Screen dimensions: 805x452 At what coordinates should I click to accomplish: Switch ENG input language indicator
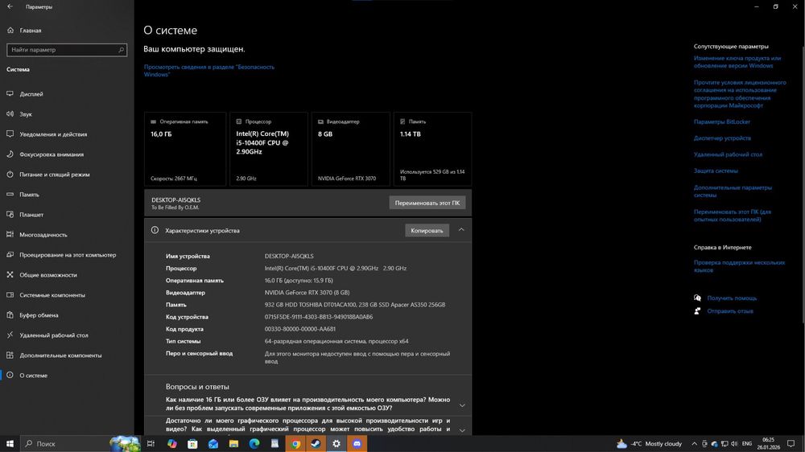(x=747, y=443)
